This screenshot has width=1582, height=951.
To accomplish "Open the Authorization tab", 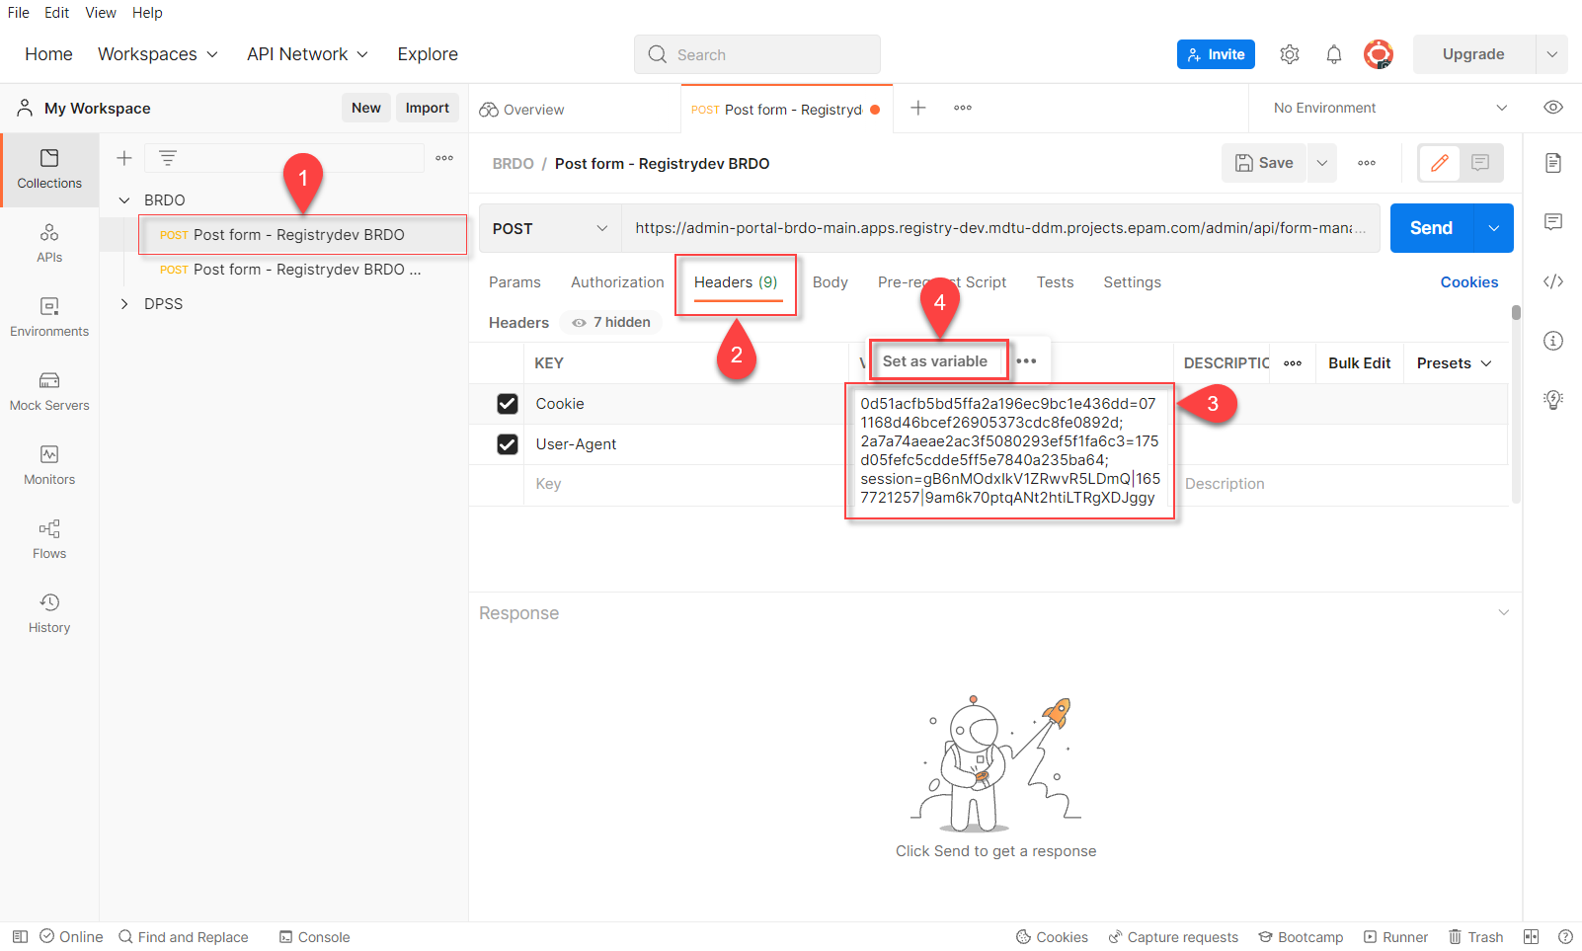I will [617, 282].
